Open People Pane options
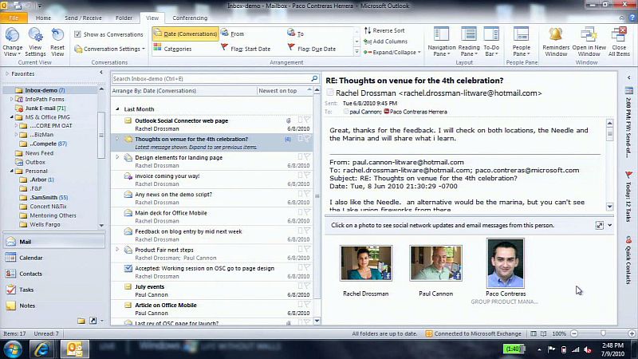638x359 pixels. pyautogui.click(x=522, y=42)
